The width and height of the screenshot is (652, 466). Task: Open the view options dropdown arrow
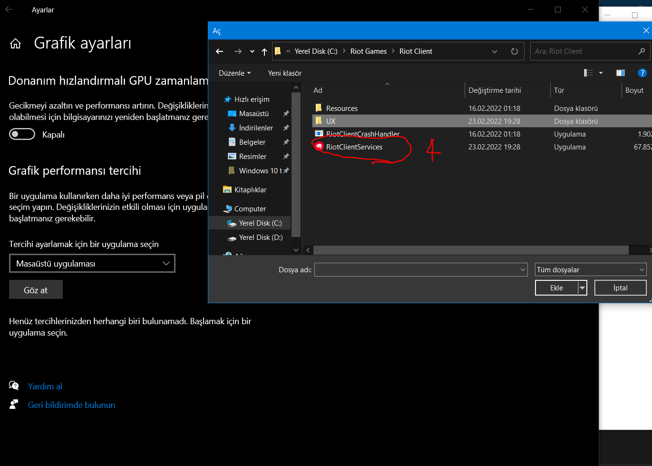click(x=601, y=73)
